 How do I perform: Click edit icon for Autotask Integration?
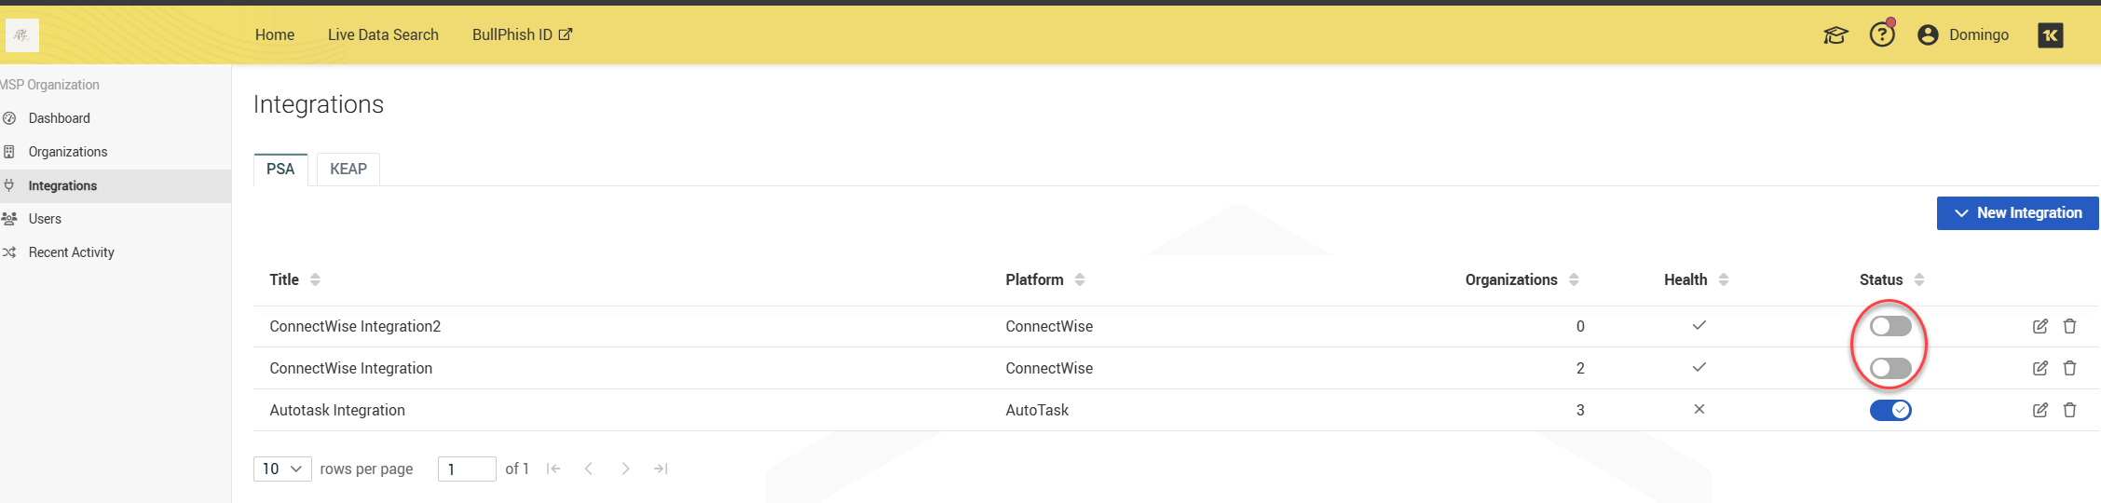(2040, 410)
